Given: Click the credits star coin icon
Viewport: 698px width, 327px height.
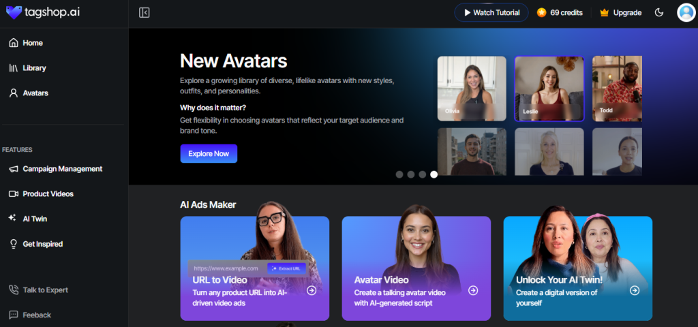Looking at the screenshot, I should (541, 12).
